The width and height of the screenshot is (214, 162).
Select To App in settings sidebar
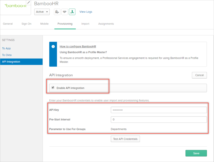click(7, 48)
